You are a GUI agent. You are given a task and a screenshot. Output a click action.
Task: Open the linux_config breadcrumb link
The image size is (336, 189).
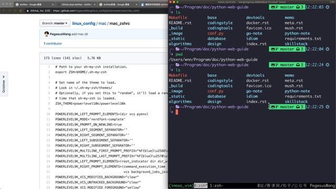[x=83, y=23]
